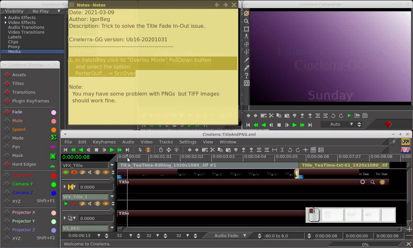Click the stopwatch auto-keyframe icon in toolbar
The width and height of the screenshot is (413, 248).
(161, 150)
